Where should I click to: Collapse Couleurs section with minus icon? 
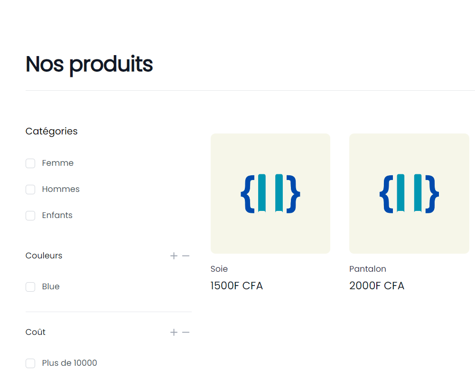pos(186,256)
